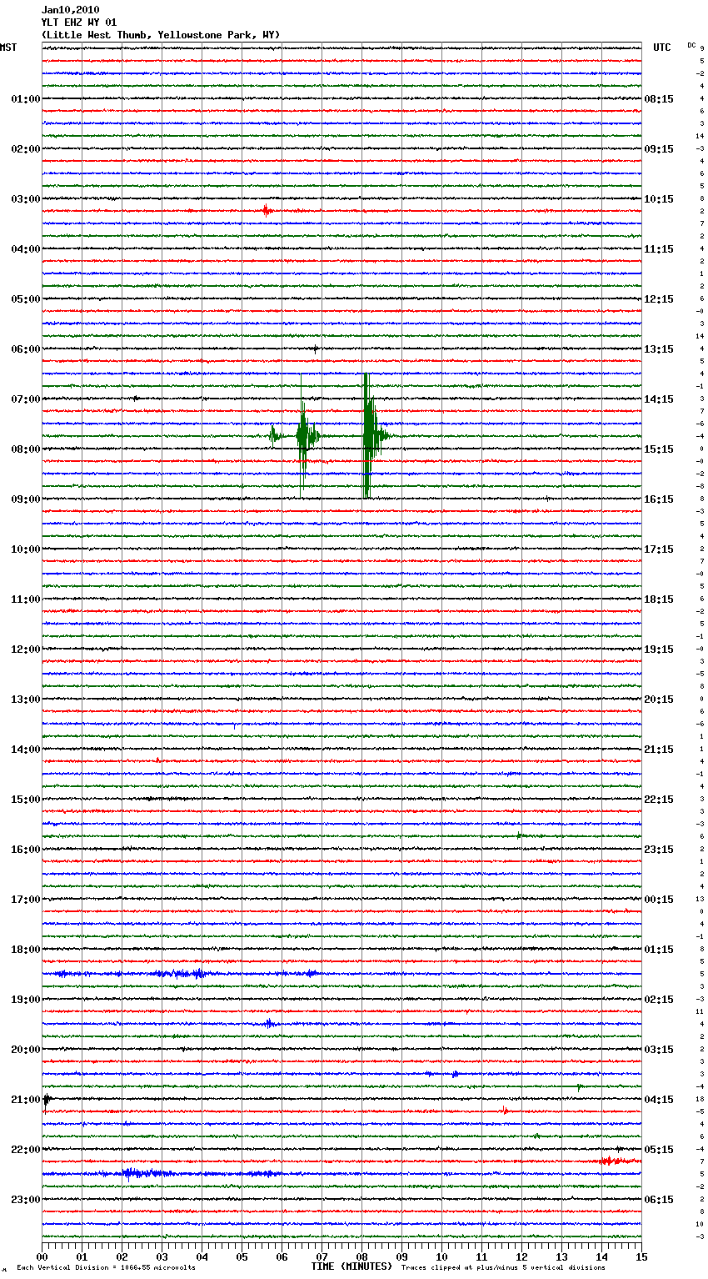
Task: Click the 22:15 UTC time label
Action: tap(659, 800)
